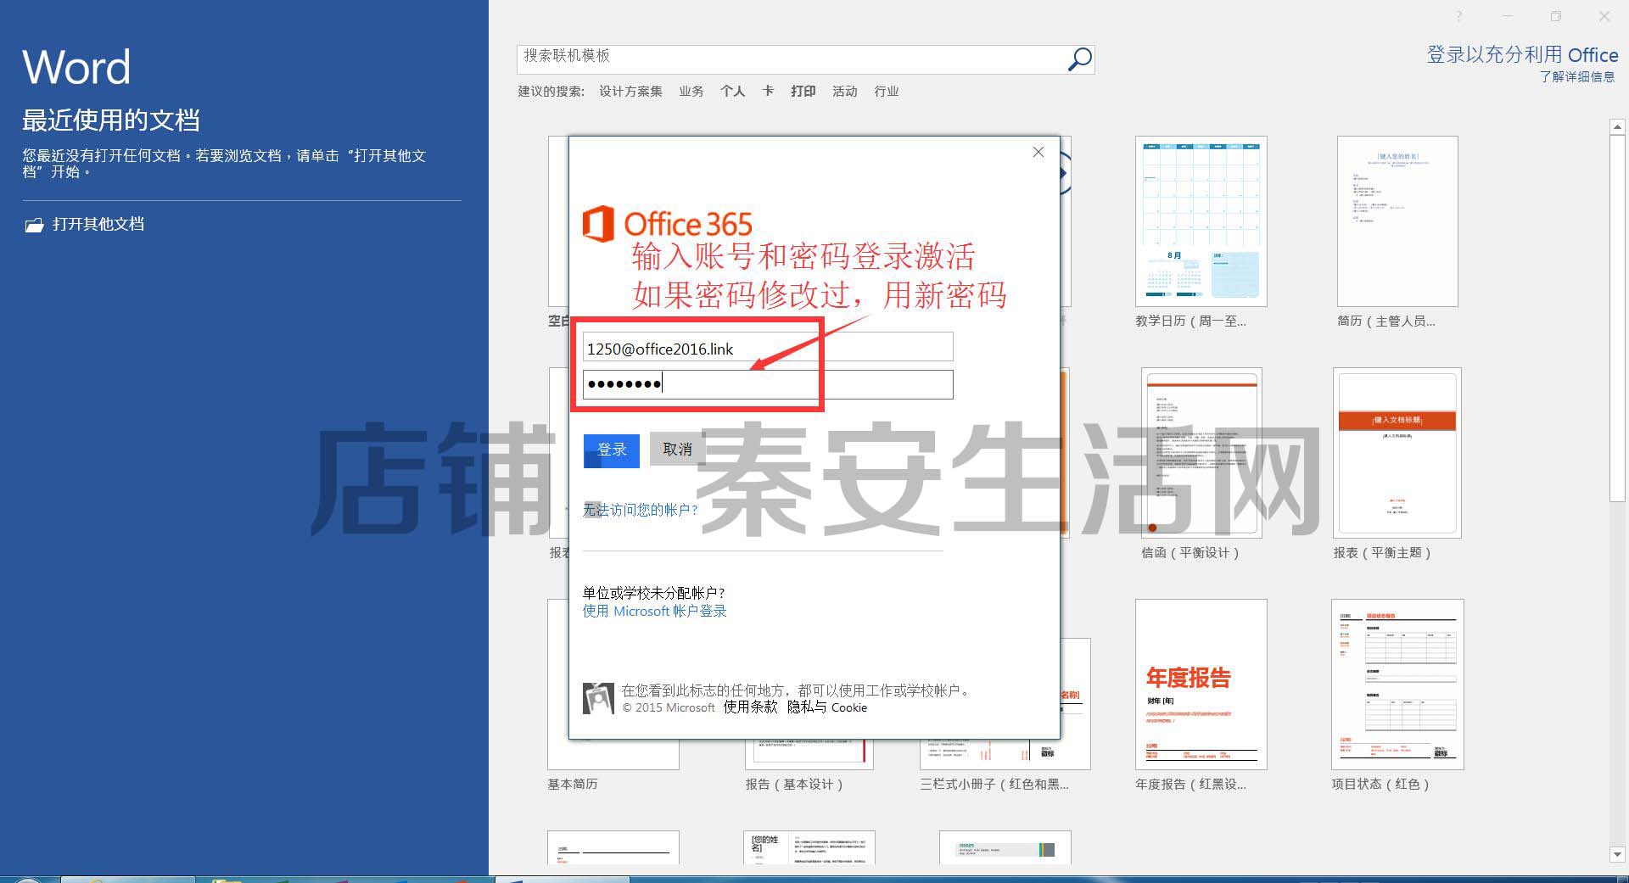1629x883 pixels.
Task: Open 无法访问您的帐户 link
Action: tap(640, 510)
